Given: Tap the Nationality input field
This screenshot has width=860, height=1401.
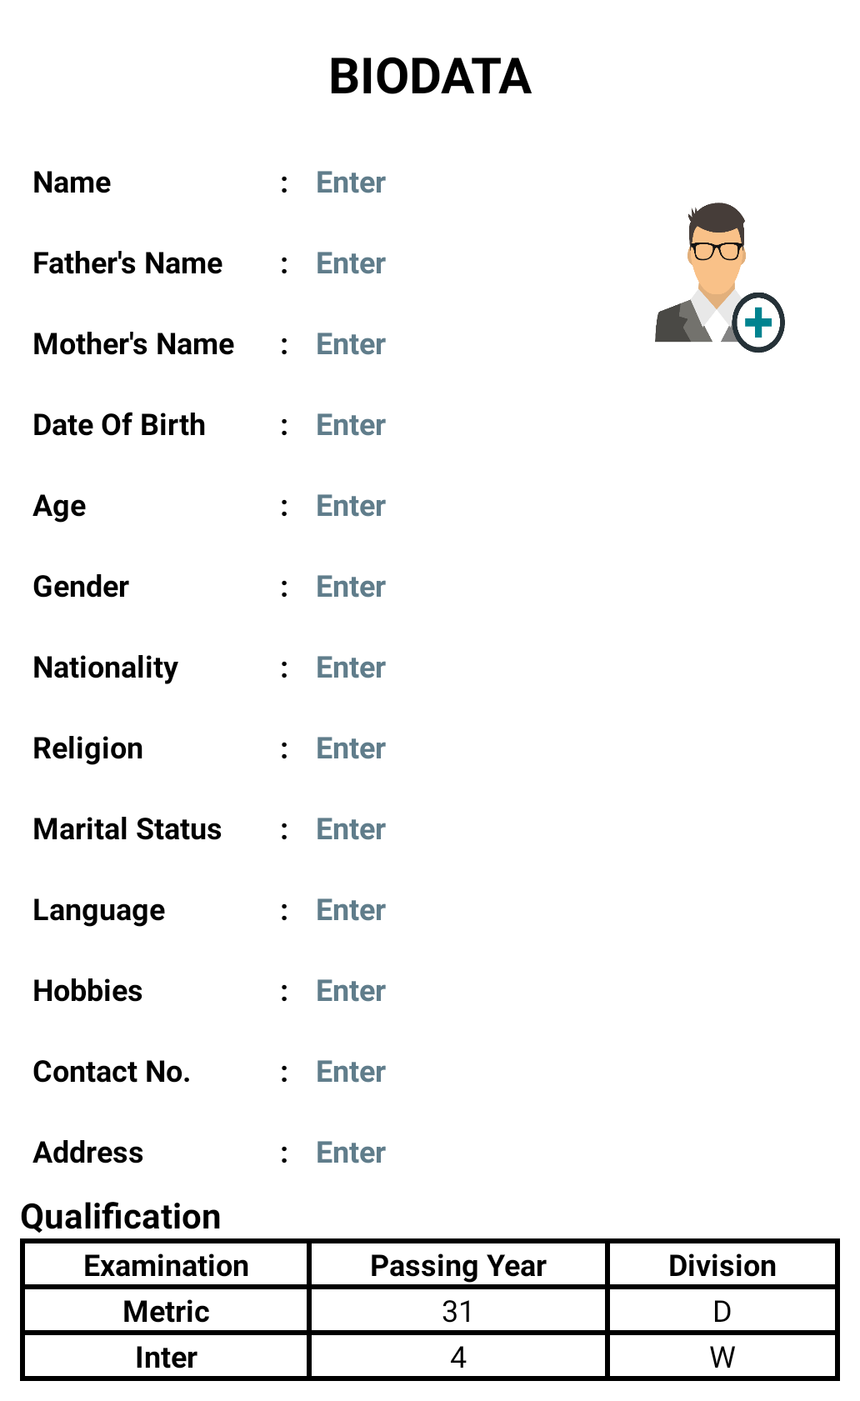Looking at the screenshot, I should coord(351,668).
